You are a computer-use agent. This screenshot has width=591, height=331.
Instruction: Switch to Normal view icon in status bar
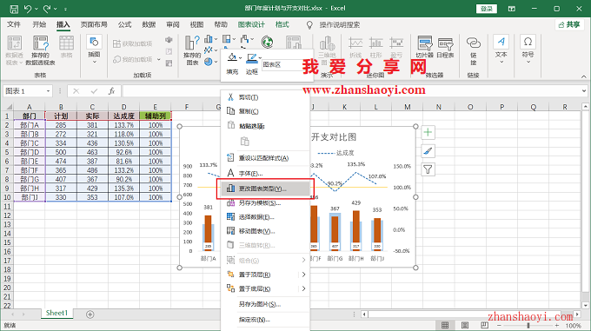pyautogui.click(x=445, y=325)
